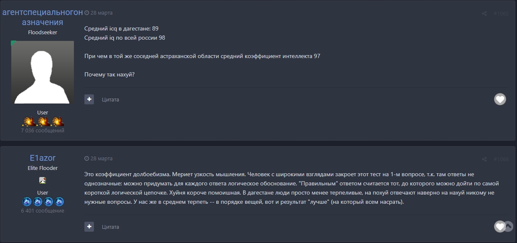Click the first post's "28 марта" timestamp
The height and width of the screenshot is (243, 517).
coord(101,13)
